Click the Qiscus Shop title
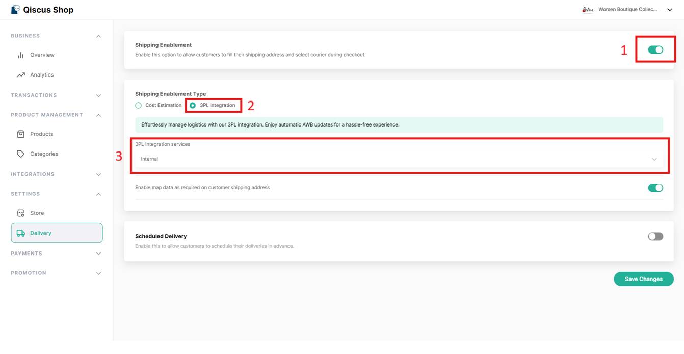684x354 pixels. [48, 10]
